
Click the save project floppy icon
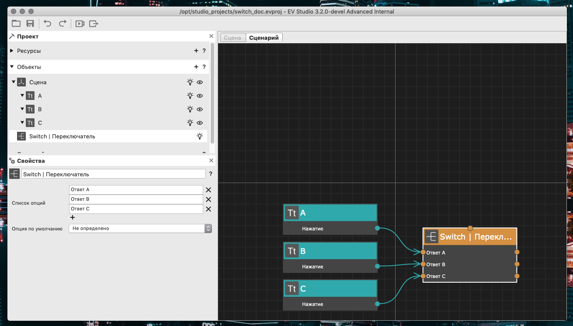[x=30, y=24]
